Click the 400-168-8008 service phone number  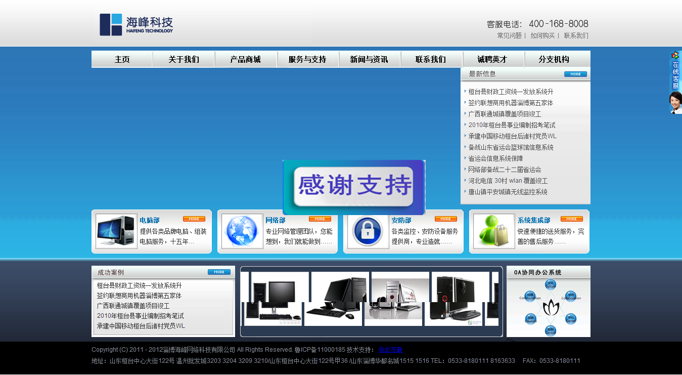[x=558, y=24]
